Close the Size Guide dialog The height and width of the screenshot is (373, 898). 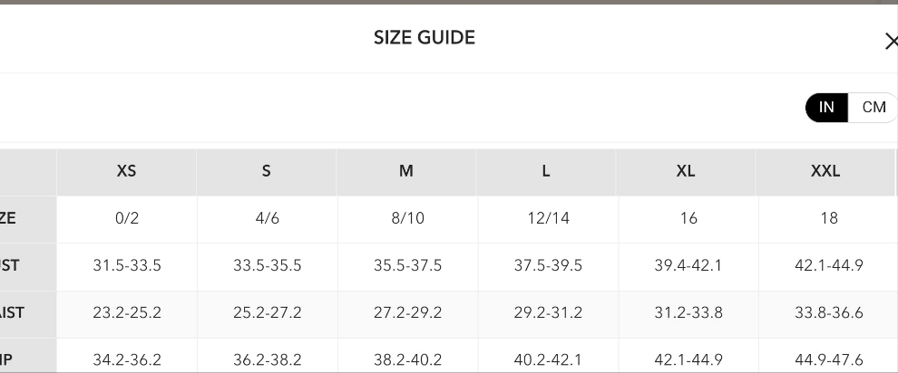890,42
